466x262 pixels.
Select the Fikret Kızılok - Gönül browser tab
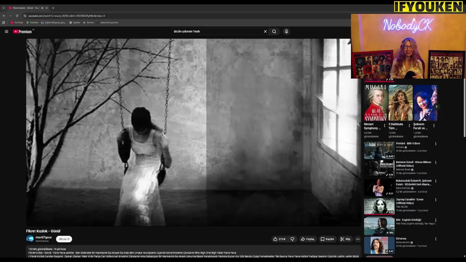click(28, 8)
